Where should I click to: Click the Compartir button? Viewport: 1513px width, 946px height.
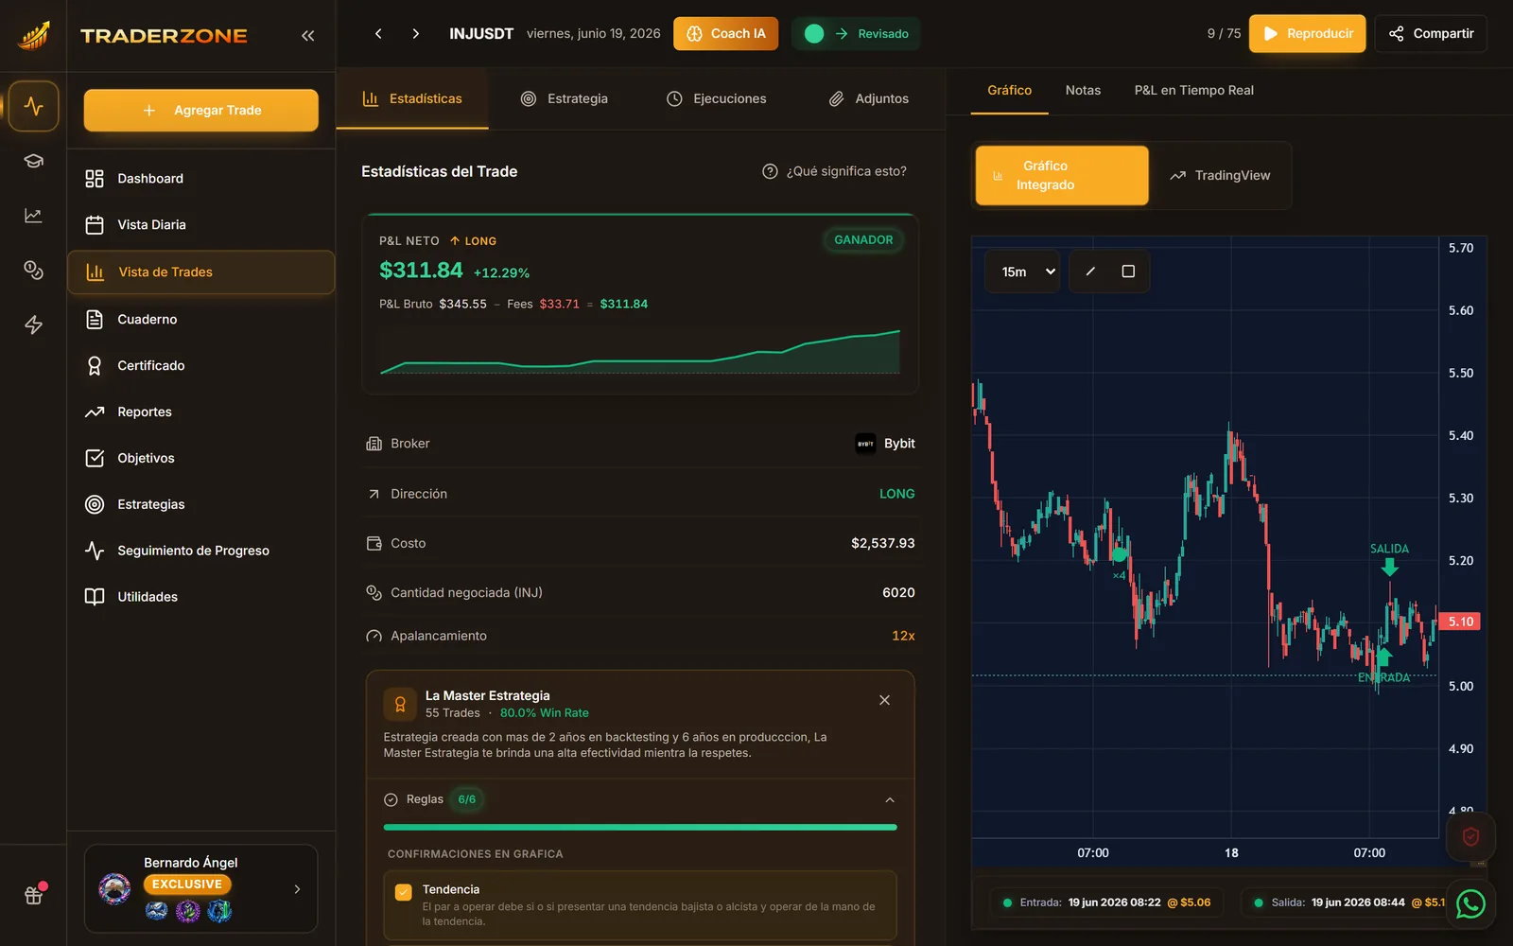point(1431,34)
